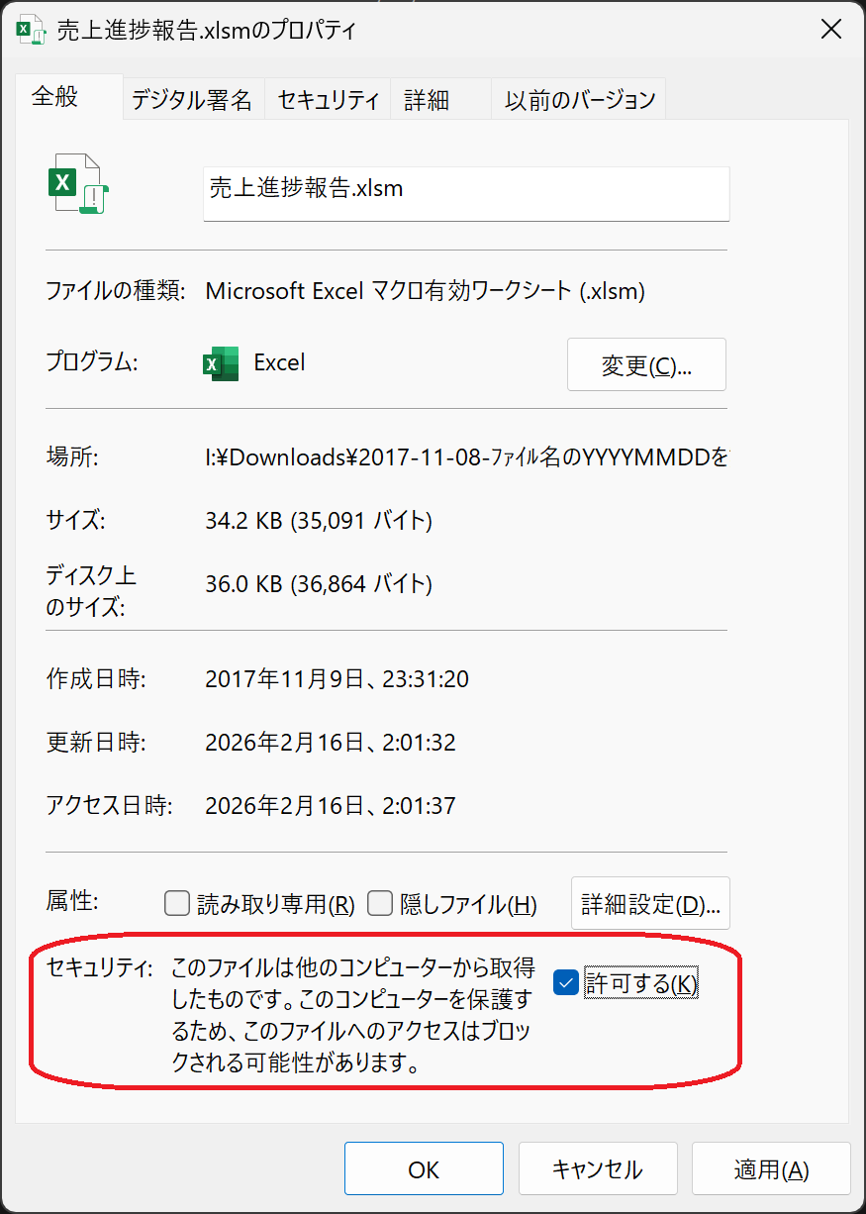Uncheck the 許可する security checkbox
The height and width of the screenshot is (1214, 866).
point(566,983)
